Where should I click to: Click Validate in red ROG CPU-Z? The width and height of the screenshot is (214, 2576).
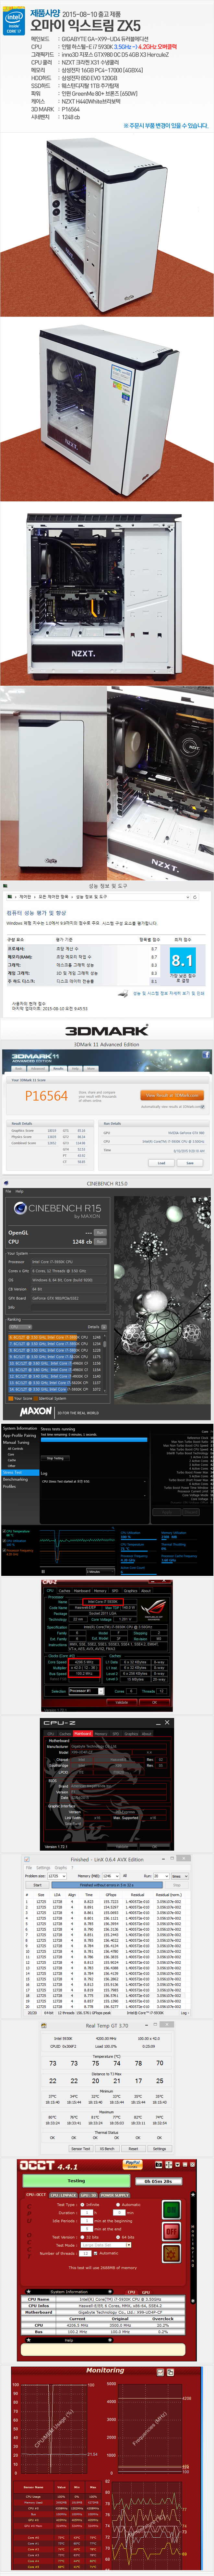pos(122,1702)
